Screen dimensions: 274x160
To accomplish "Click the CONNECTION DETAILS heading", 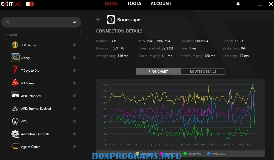I will tap(119, 31).
